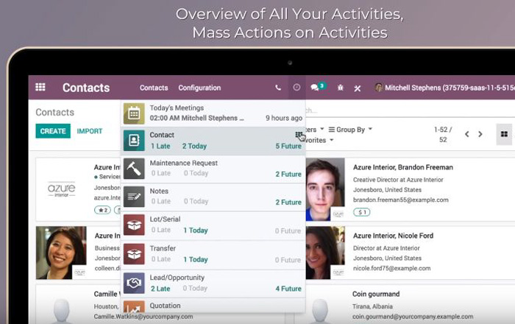Show Lead/Opportunity 2 Late activities

point(160,289)
